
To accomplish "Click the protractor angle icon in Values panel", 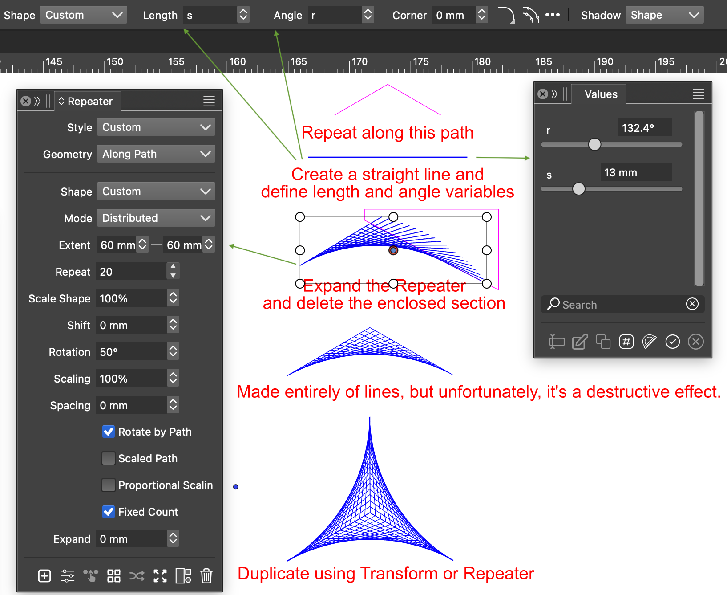I will 650,342.
